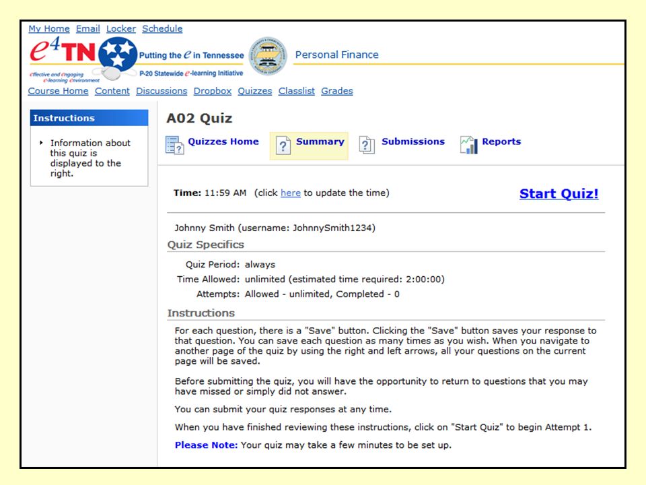Open the My Home link
The width and height of the screenshot is (646, 485).
coord(49,29)
